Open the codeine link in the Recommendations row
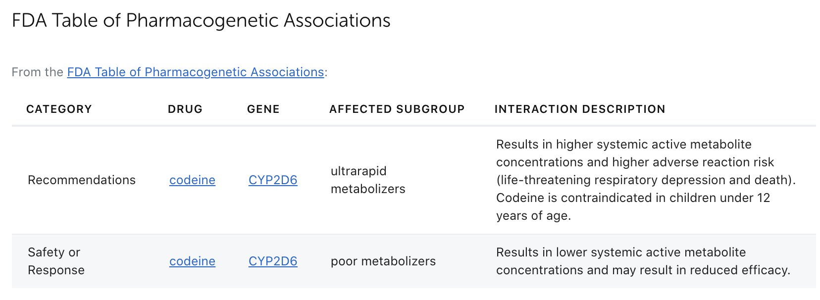Image resolution: width=820 pixels, height=300 pixels. [x=192, y=180]
